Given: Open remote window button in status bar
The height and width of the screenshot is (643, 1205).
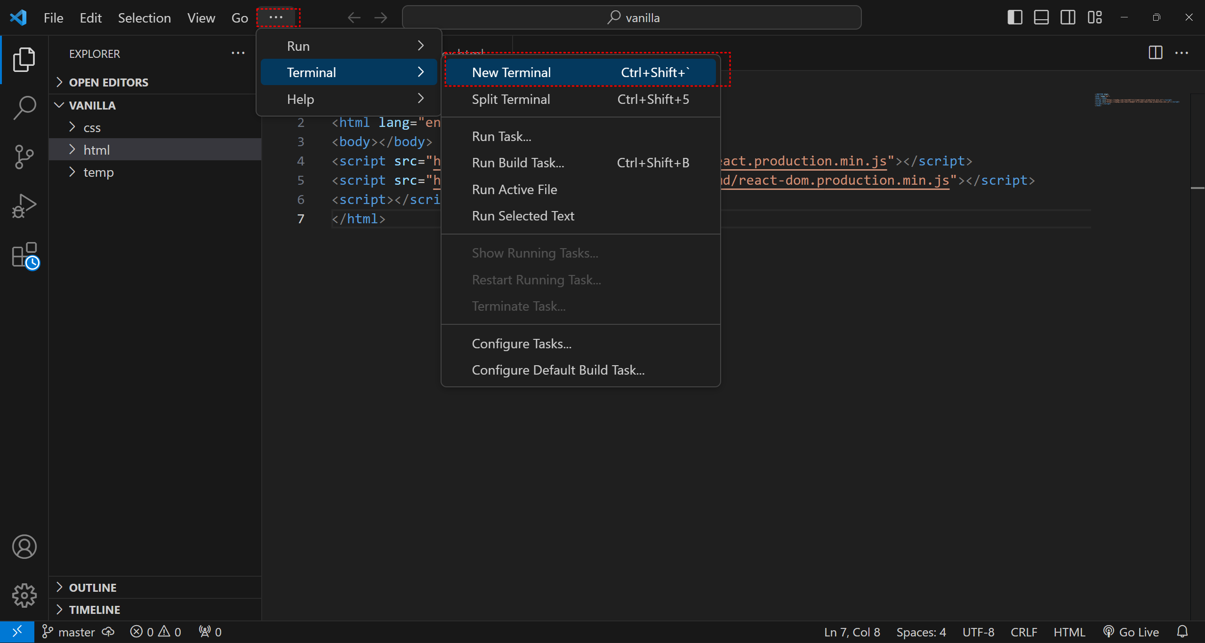Looking at the screenshot, I should (x=17, y=632).
